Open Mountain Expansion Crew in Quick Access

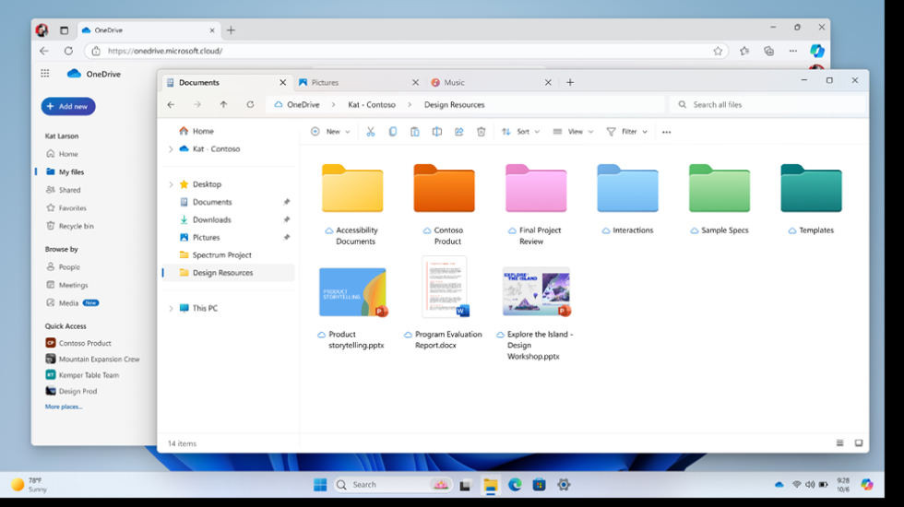(92, 359)
